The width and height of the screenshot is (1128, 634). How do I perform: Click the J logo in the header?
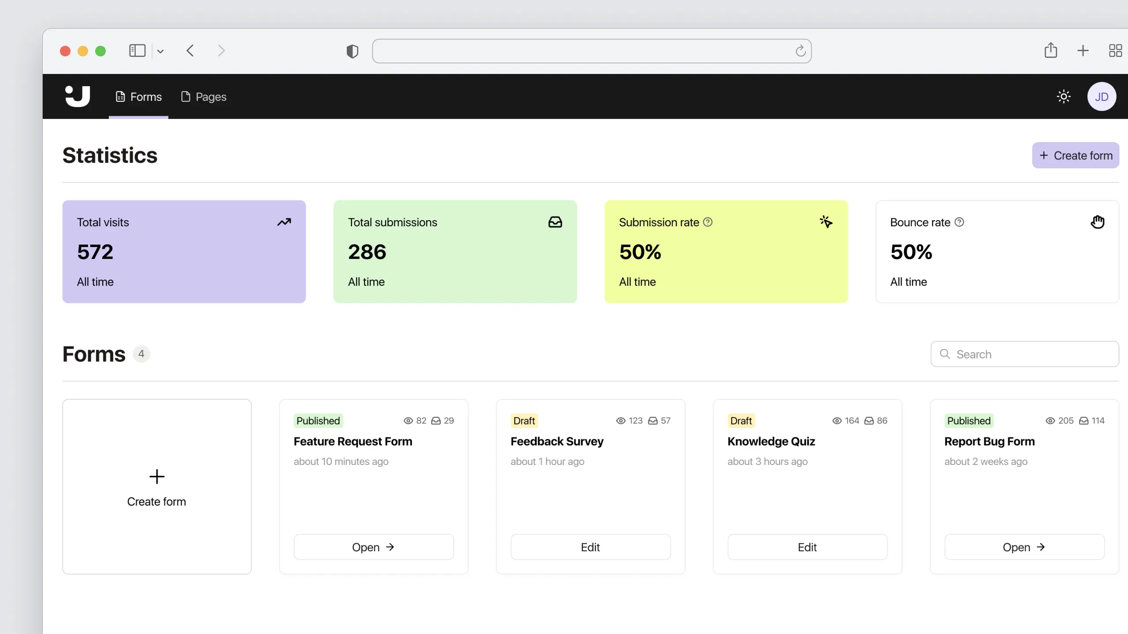tap(78, 96)
